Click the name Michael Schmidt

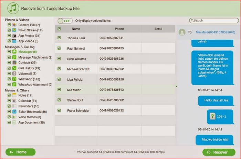pyautogui.click(x=78, y=69)
